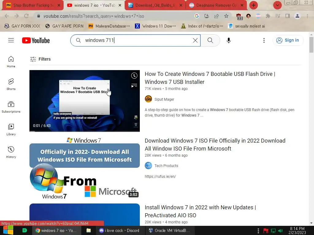Start voice search with the microphone
This screenshot has height=235, width=314.
click(228, 40)
